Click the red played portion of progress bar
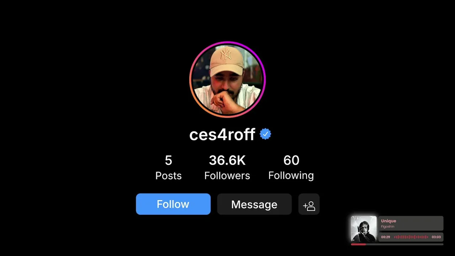This screenshot has height=256, width=455. tap(358, 244)
